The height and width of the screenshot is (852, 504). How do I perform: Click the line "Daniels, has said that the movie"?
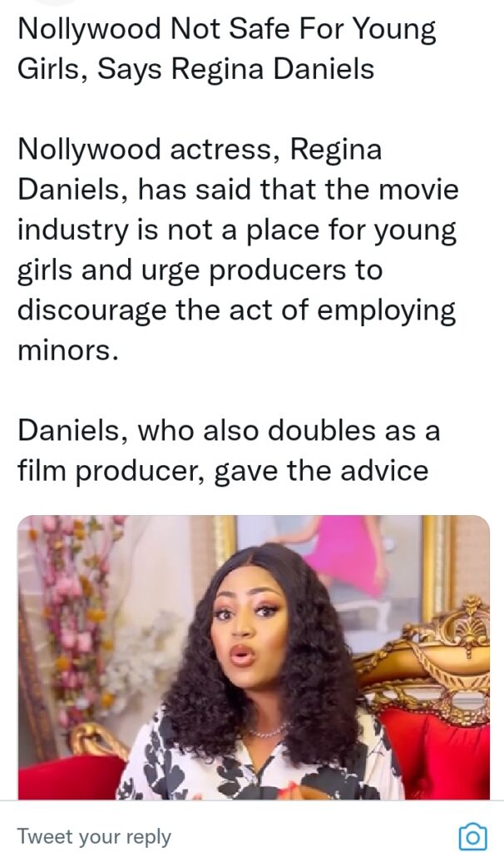pos(239,189)
